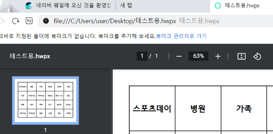Click the Whale icon on welcome tab

[29, 6]
